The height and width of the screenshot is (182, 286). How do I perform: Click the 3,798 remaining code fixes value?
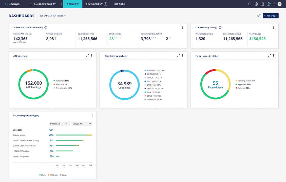coord(146,39)
